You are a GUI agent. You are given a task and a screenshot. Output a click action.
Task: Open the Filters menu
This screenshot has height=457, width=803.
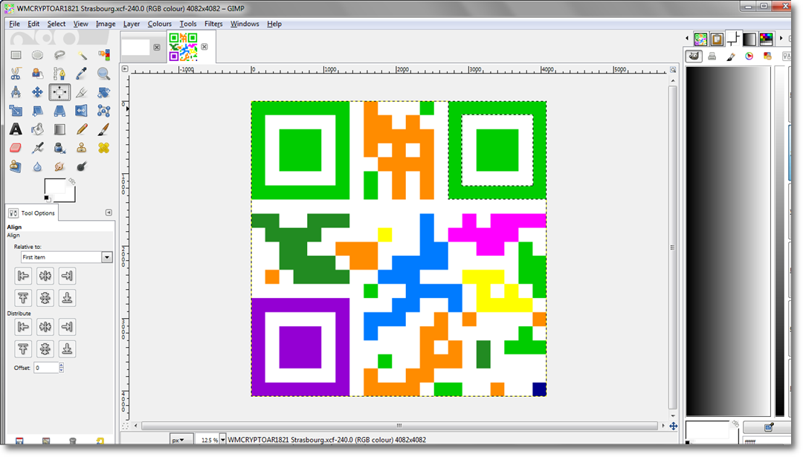point(213,24)
